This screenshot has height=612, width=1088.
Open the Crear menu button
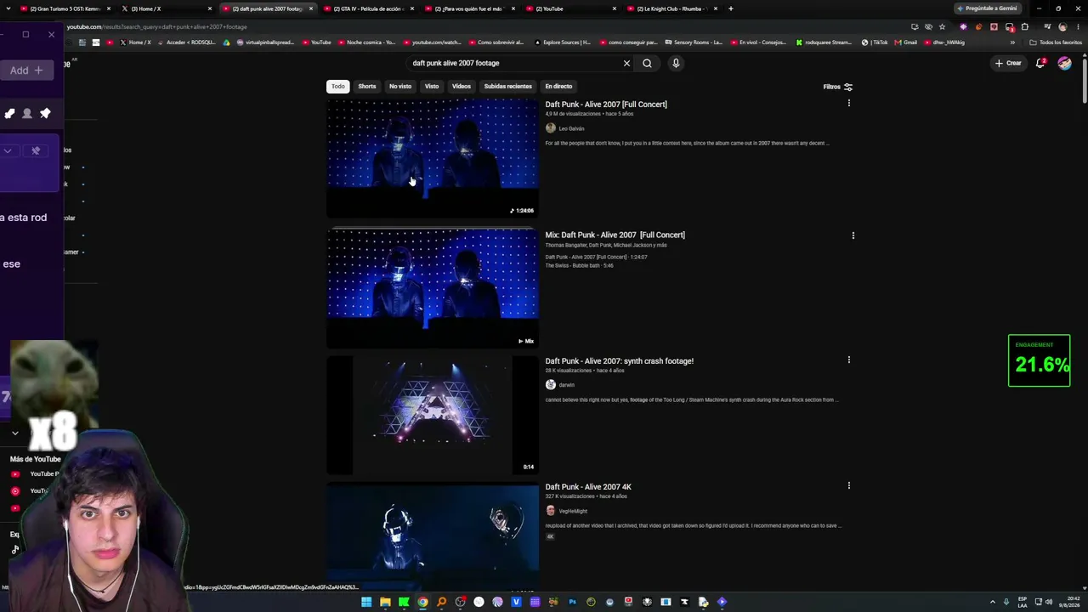point(1008,63)
